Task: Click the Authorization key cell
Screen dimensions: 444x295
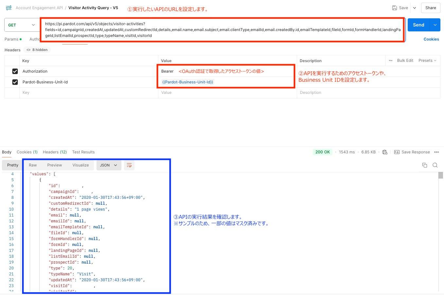Action: pos(89,71)
